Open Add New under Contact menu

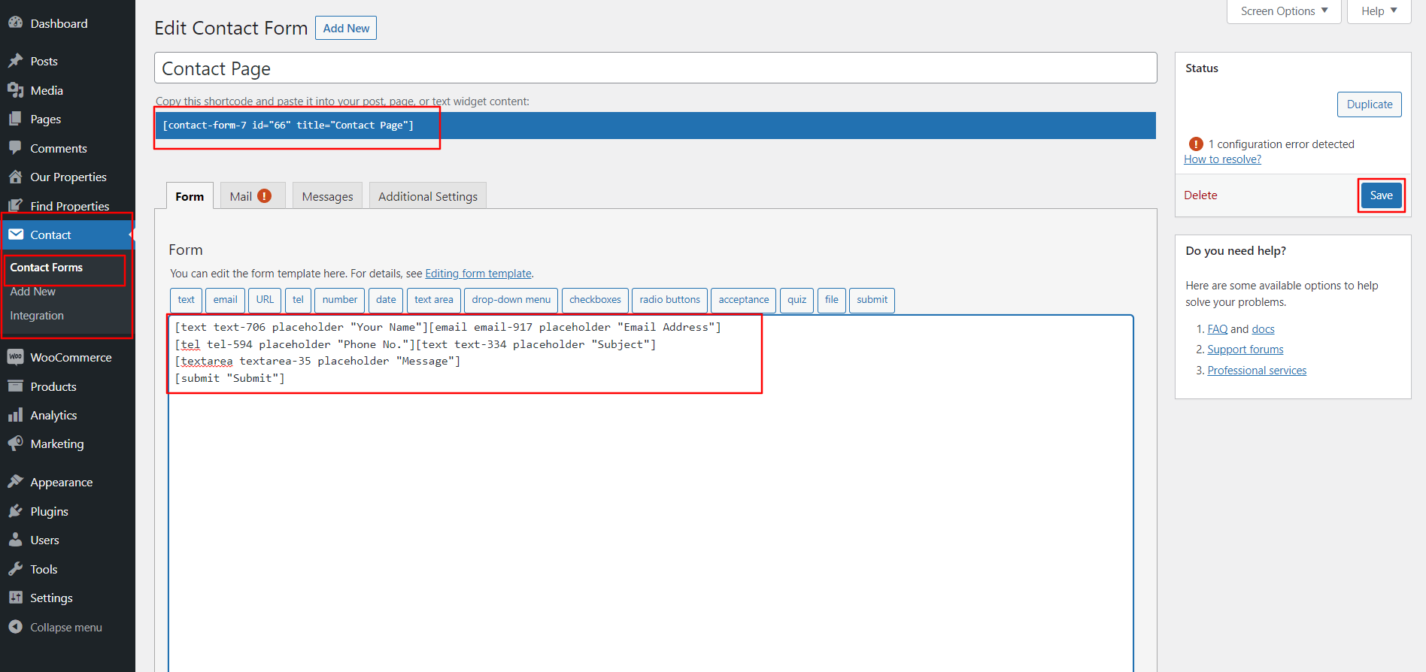tap(33, 292)
